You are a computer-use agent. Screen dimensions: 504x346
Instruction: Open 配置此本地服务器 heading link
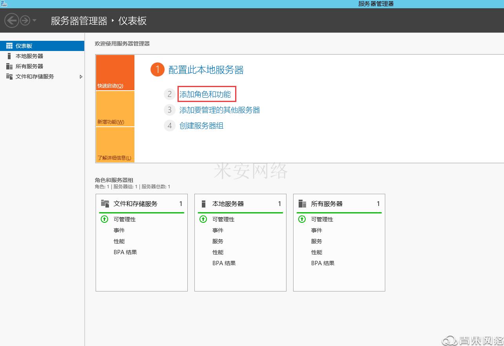[x=206, y=70]
